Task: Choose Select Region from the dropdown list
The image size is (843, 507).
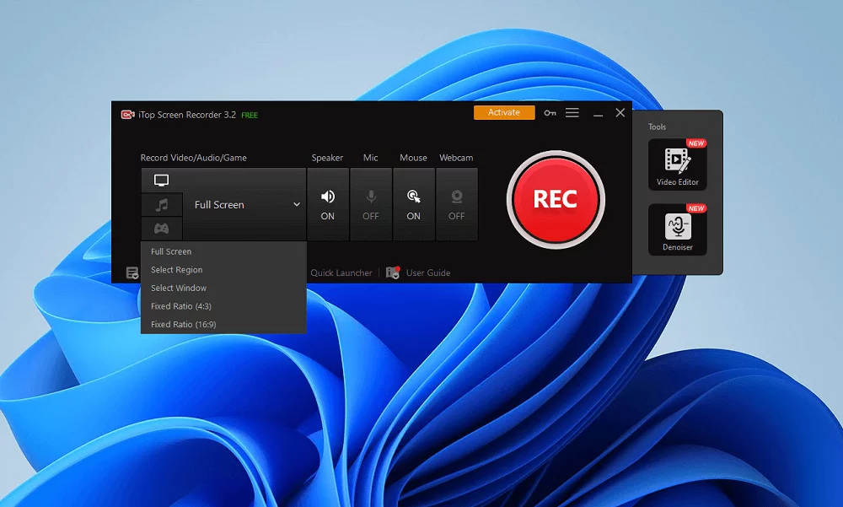Action: pyautogui.click(x=177, y=270)
